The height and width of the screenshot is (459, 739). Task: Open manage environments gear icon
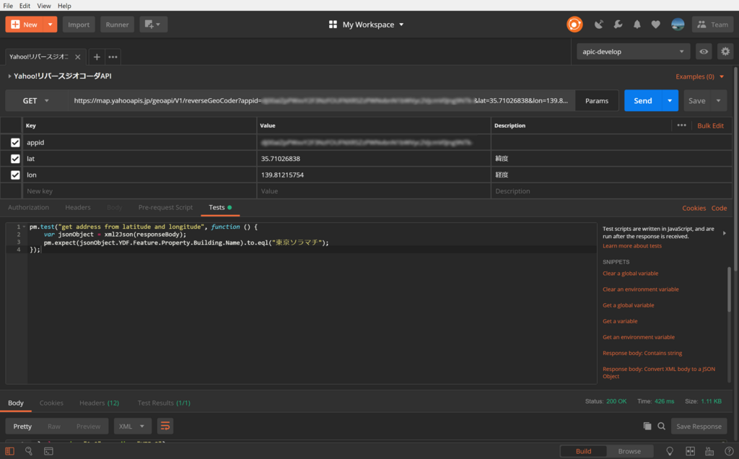[x=725, y=51]
